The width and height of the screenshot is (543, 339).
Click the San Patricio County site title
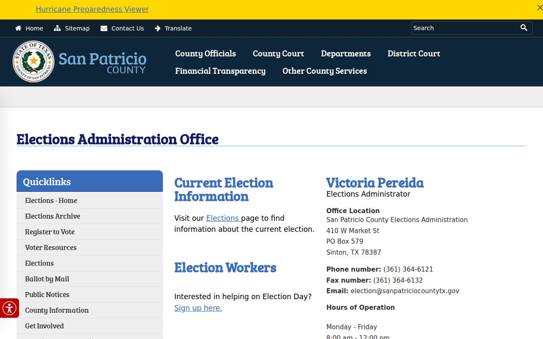102,63
